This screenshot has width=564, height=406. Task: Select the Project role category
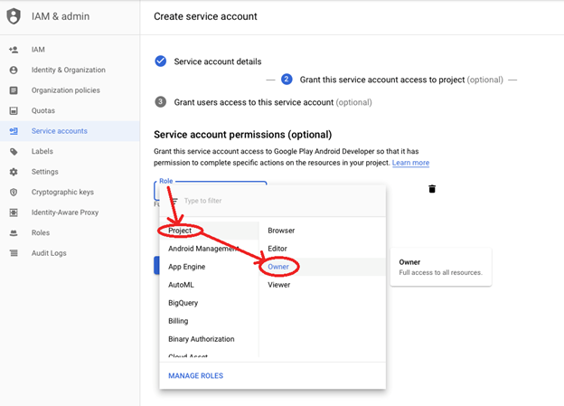[x=209, y=231]
